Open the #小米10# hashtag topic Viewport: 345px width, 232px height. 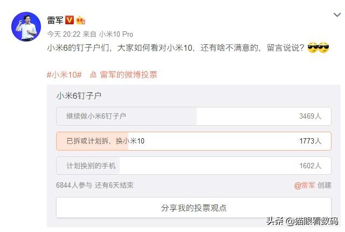pyautogui.click(x=64, y=75)
